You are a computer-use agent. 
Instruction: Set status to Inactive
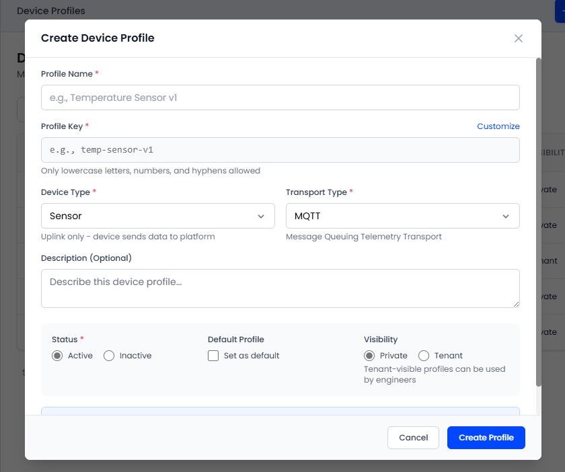(108, 356)
